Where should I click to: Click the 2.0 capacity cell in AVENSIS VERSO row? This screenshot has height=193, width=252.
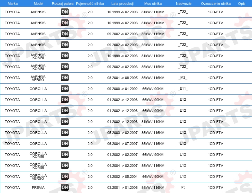point(90,78)
